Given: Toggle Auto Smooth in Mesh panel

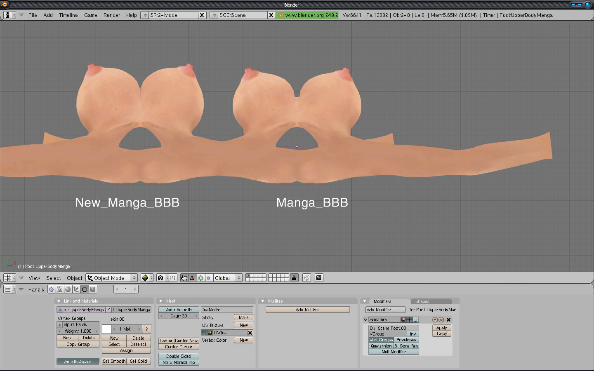Looking at the screenshot, I should point(179,310).
